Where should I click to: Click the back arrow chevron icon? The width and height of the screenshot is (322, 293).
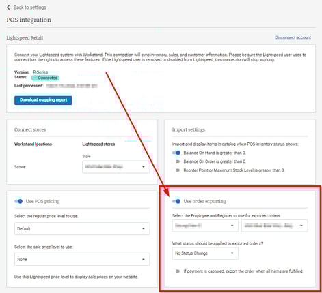coord(8,7)
